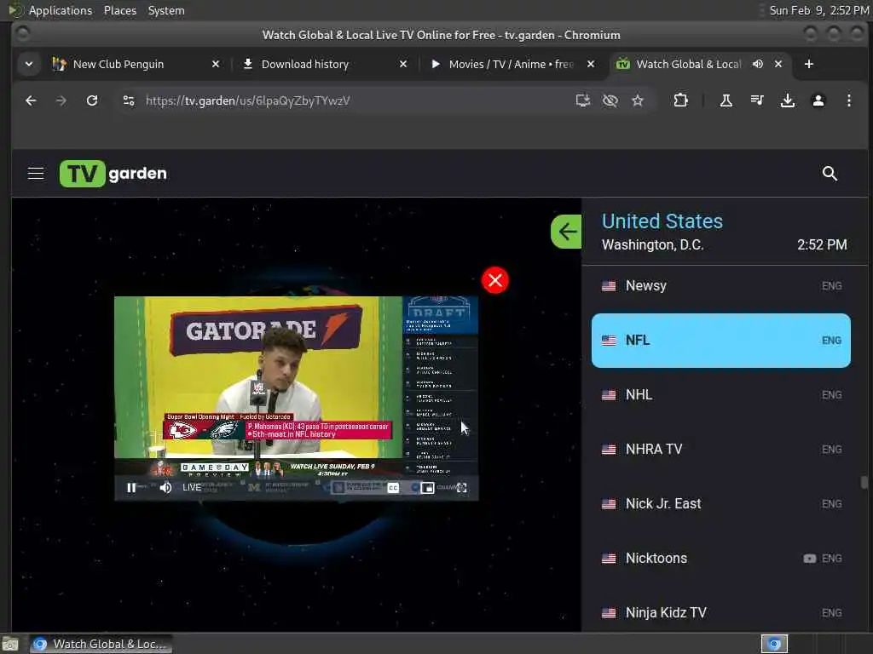The width and height of the screenshot is (873, 654).
Task: Close the video with the red X
Action: click(495, 280)
